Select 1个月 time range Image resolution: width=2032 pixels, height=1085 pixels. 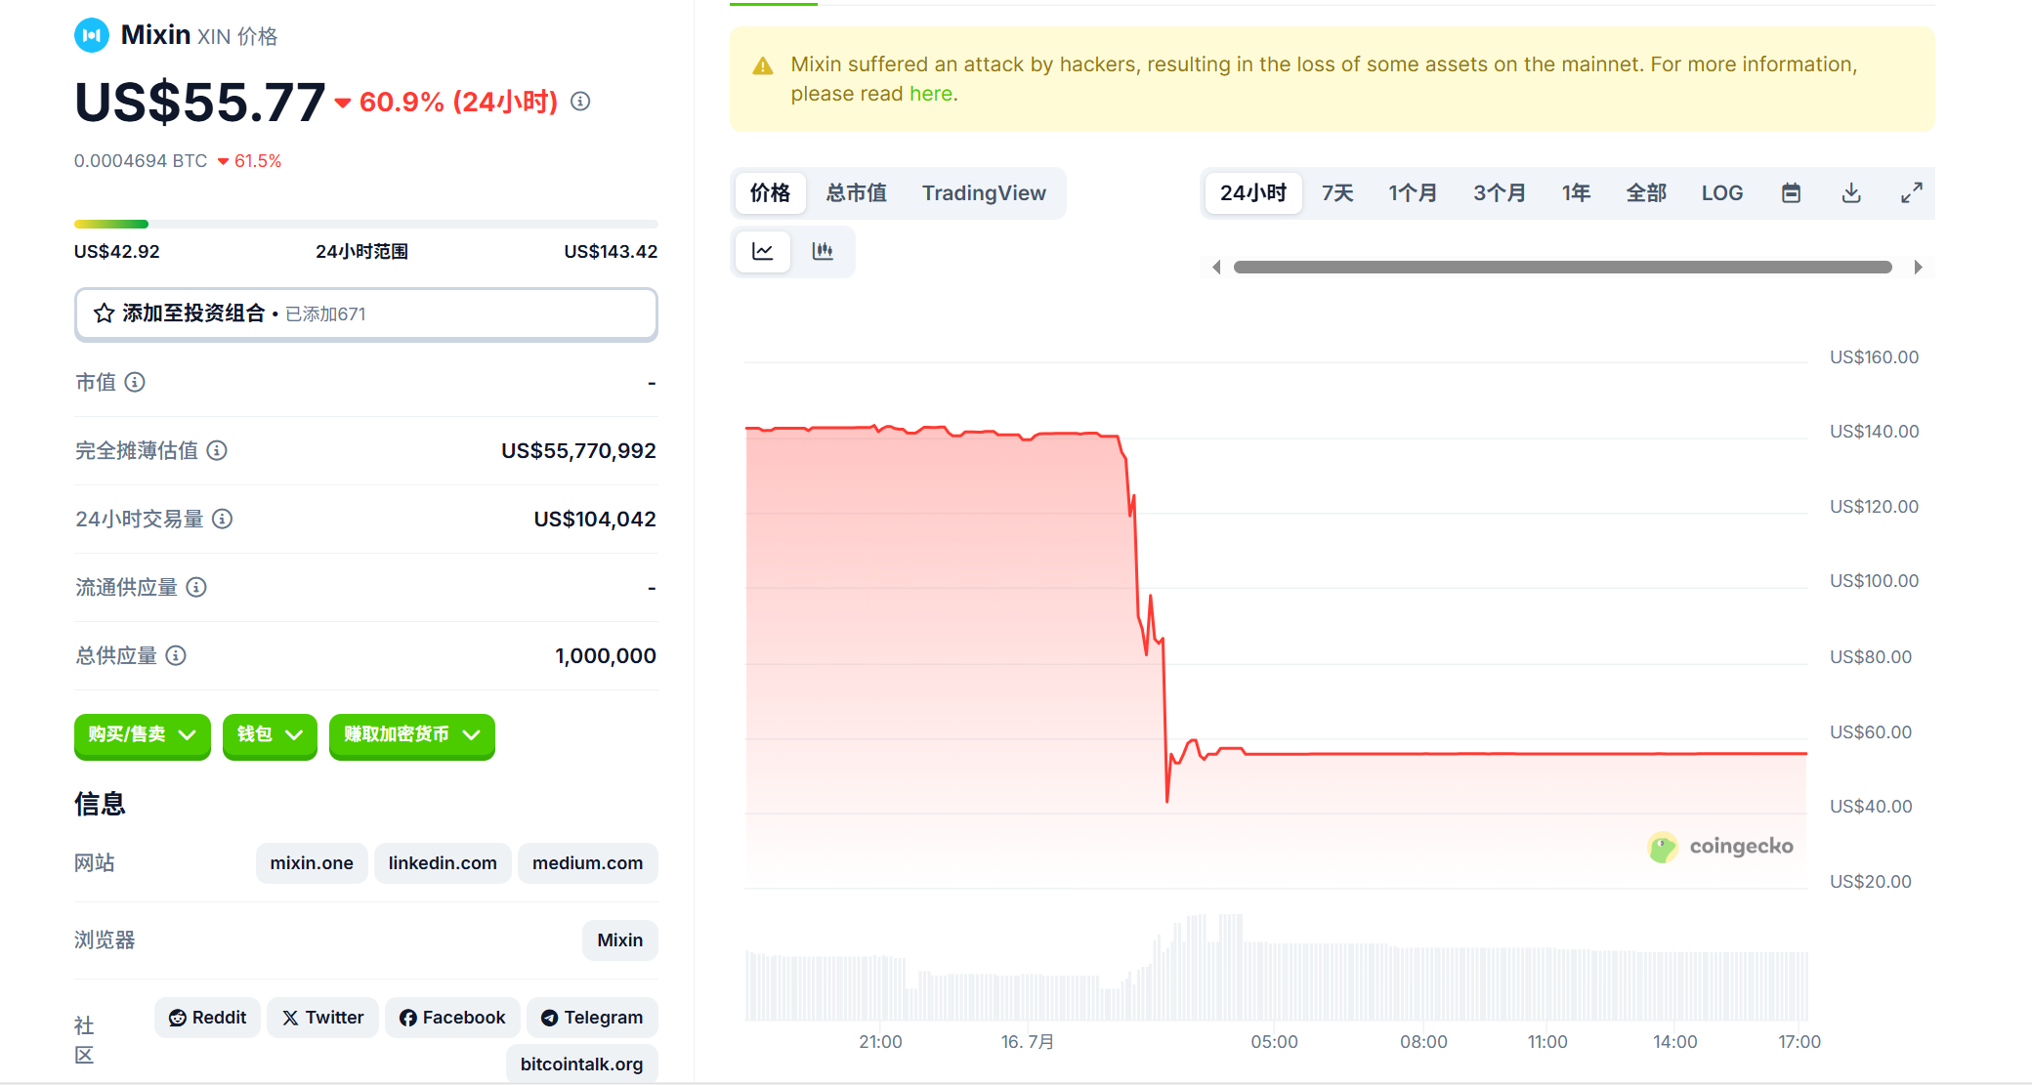[1413, 193]
